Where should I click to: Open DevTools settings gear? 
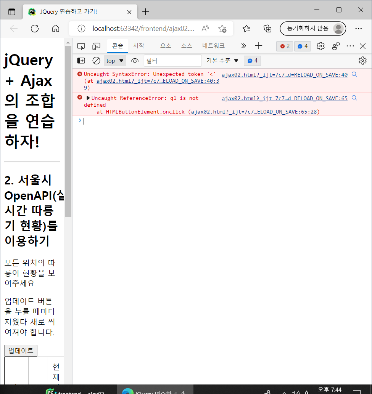pyautogui.click(x=320, y=46)
